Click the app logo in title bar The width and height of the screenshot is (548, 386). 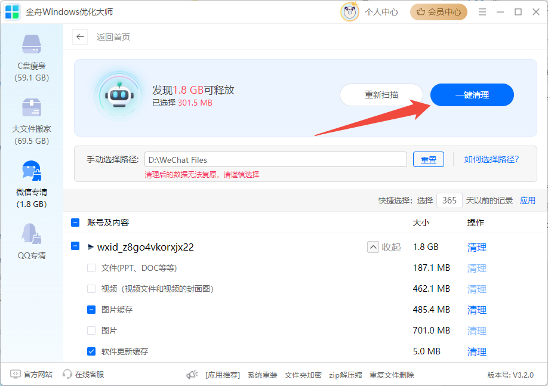pos(12,12)
